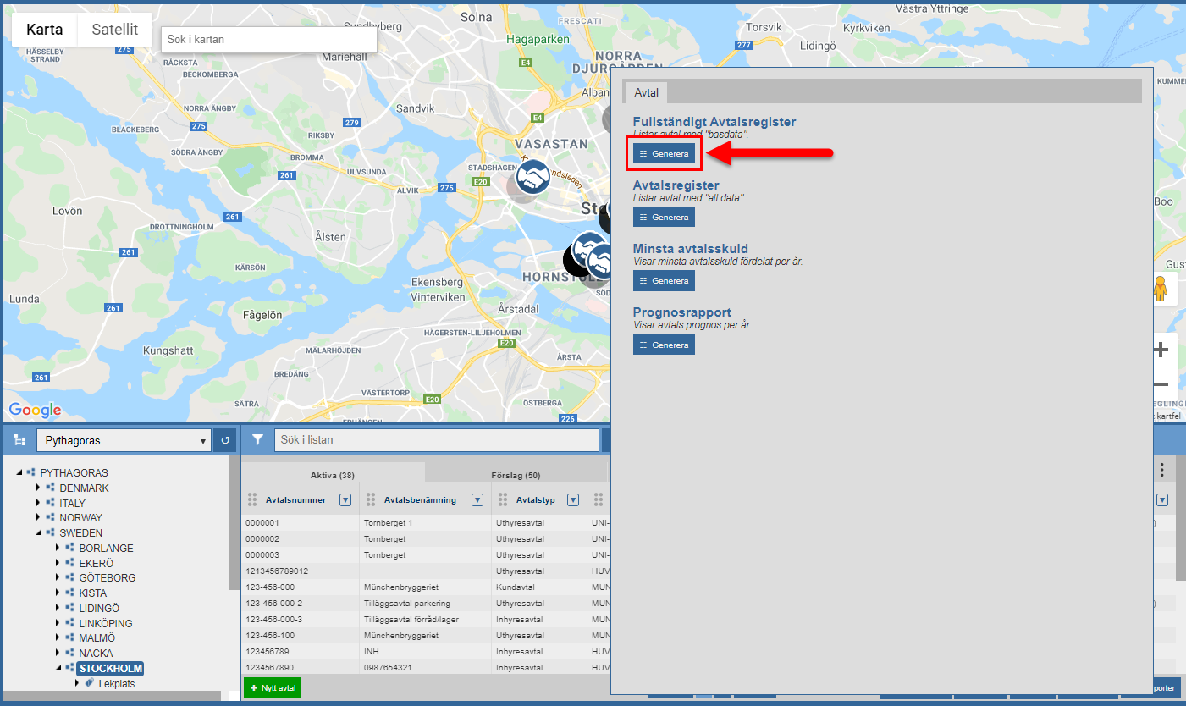
Task: Click the Street View pegman icon
Action: pyautogui.click(x=1160, y=290)
